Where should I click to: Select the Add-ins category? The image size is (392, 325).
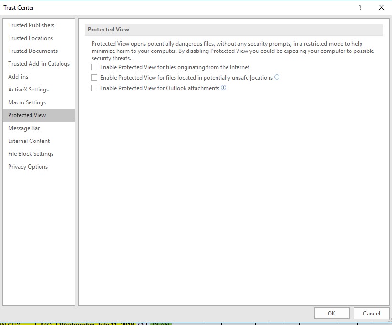pyautogui.click(x=17, y=76)
